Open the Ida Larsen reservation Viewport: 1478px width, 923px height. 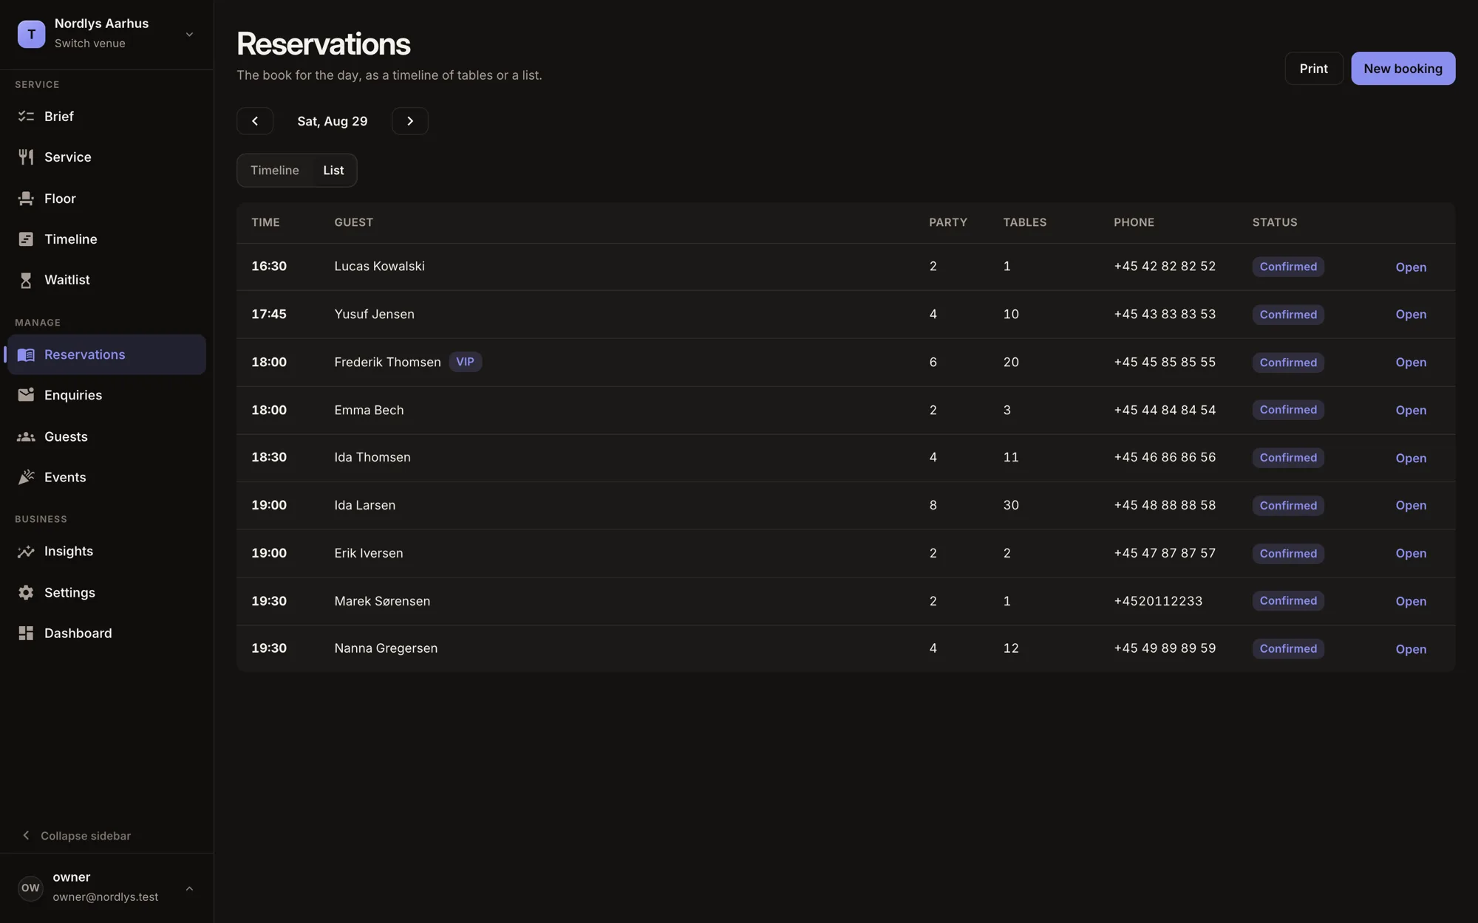point(1411,506)
